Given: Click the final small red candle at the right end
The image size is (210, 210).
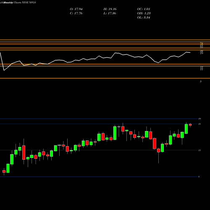Looking at the screenshot, I should pyautogui.click(x=190, y=125).
